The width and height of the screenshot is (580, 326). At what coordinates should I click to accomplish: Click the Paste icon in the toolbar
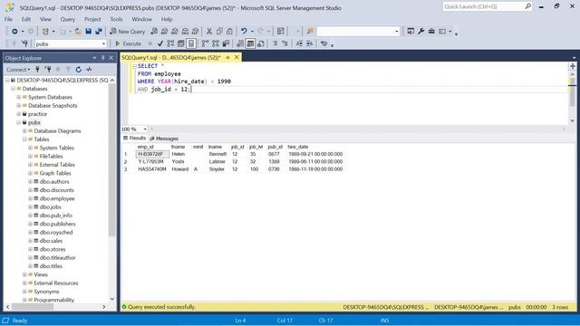(x=229, y=32)
